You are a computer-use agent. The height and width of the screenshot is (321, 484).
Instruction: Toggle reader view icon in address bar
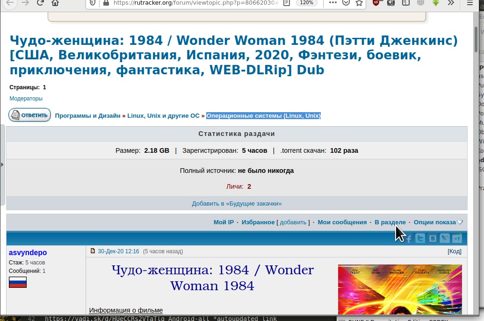point(287,3)
